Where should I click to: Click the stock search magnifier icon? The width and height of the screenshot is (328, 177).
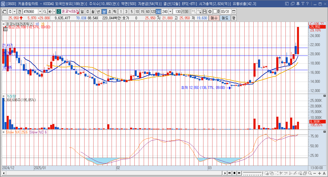tap(45, 12)
